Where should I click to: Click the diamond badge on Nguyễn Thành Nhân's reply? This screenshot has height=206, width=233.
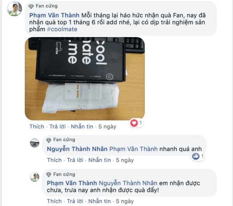click(x=49, y=140)
